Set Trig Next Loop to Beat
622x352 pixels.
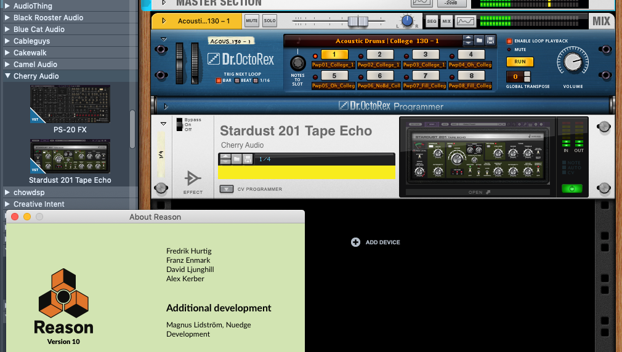[x=237, y=81]
